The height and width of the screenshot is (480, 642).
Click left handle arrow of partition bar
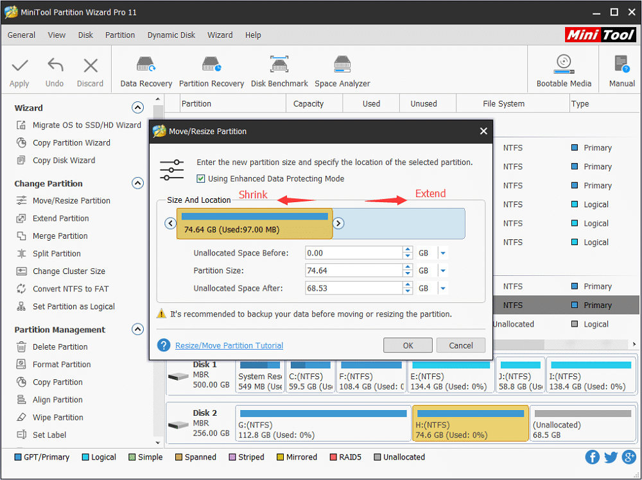click(x=170, y=223)
